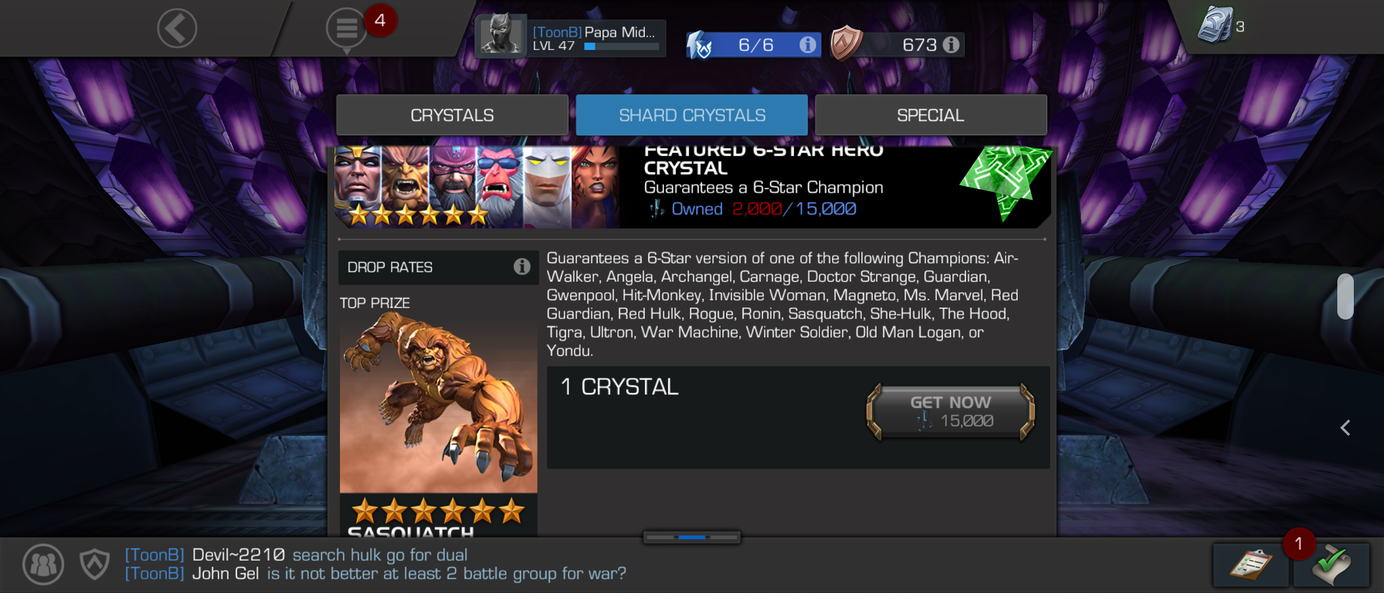Open the clipboard quests icon
This screenshot has width=1384, height=593.
(1250, 565)
